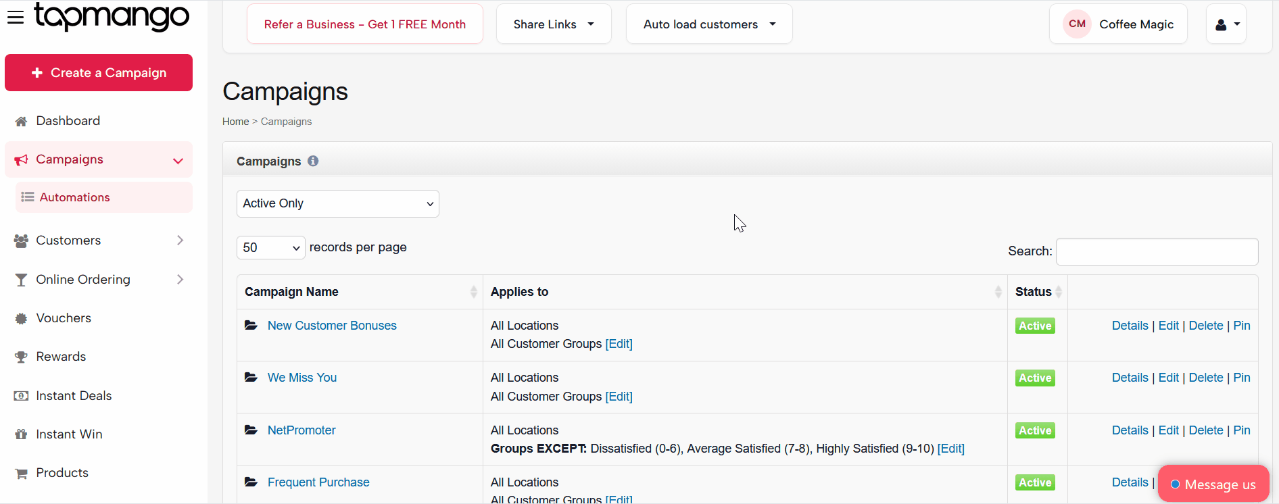Click the Create a Campaign button
1279x504 pixels.
click(x=99, y=72)
